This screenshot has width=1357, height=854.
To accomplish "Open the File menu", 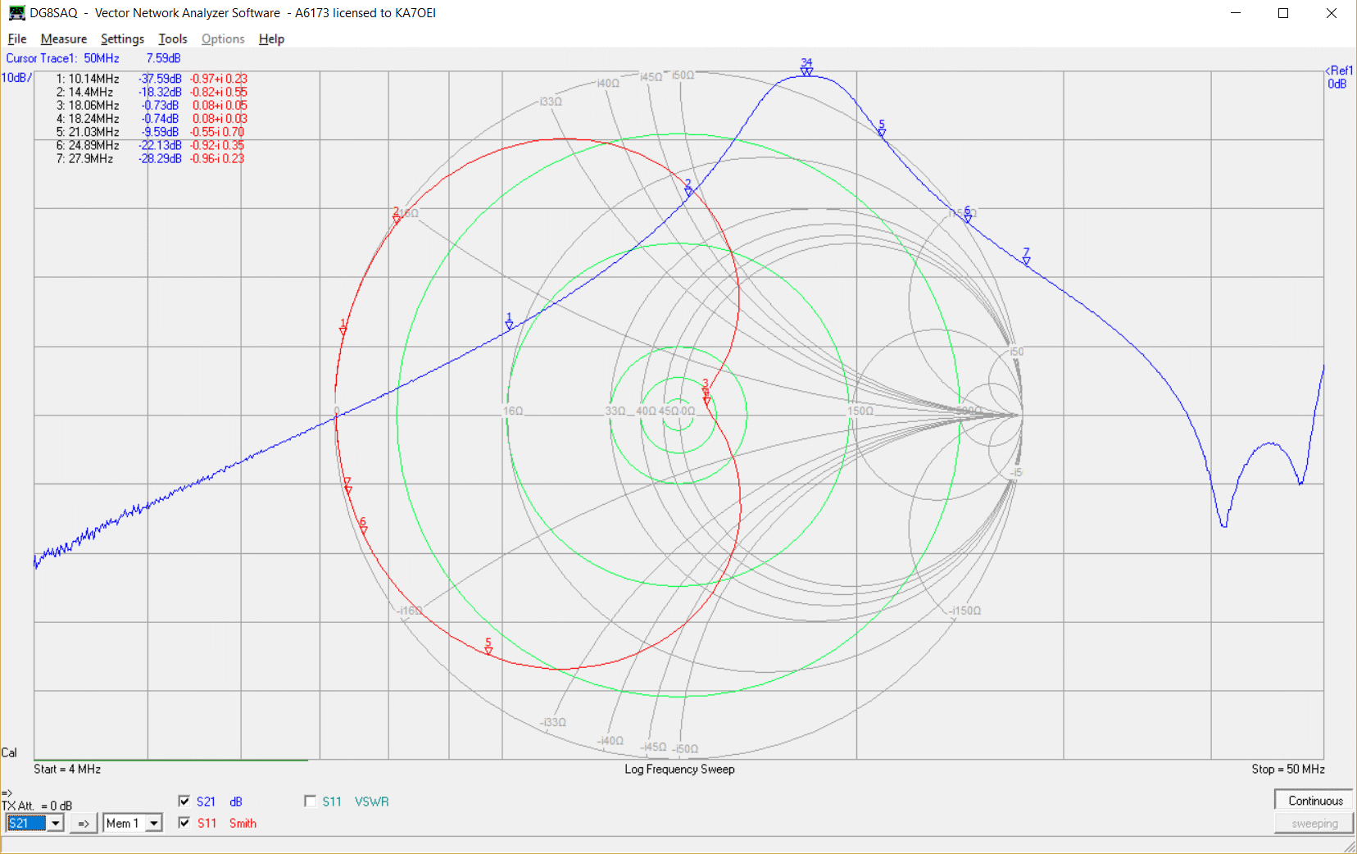I will click(17, 39).
